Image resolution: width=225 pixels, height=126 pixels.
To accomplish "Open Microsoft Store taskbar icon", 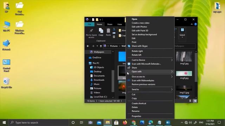I will coord(116,122).
